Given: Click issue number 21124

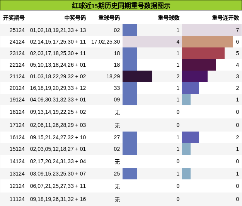Looking at the screenshot, I should [17, 76].
